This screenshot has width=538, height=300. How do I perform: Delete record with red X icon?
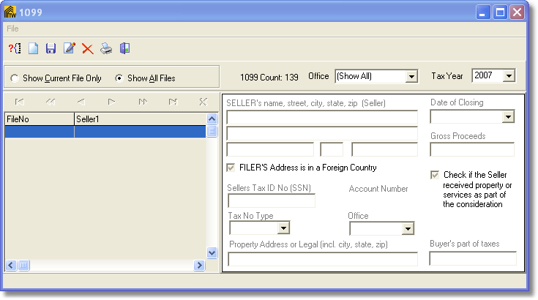pos(88,49)
